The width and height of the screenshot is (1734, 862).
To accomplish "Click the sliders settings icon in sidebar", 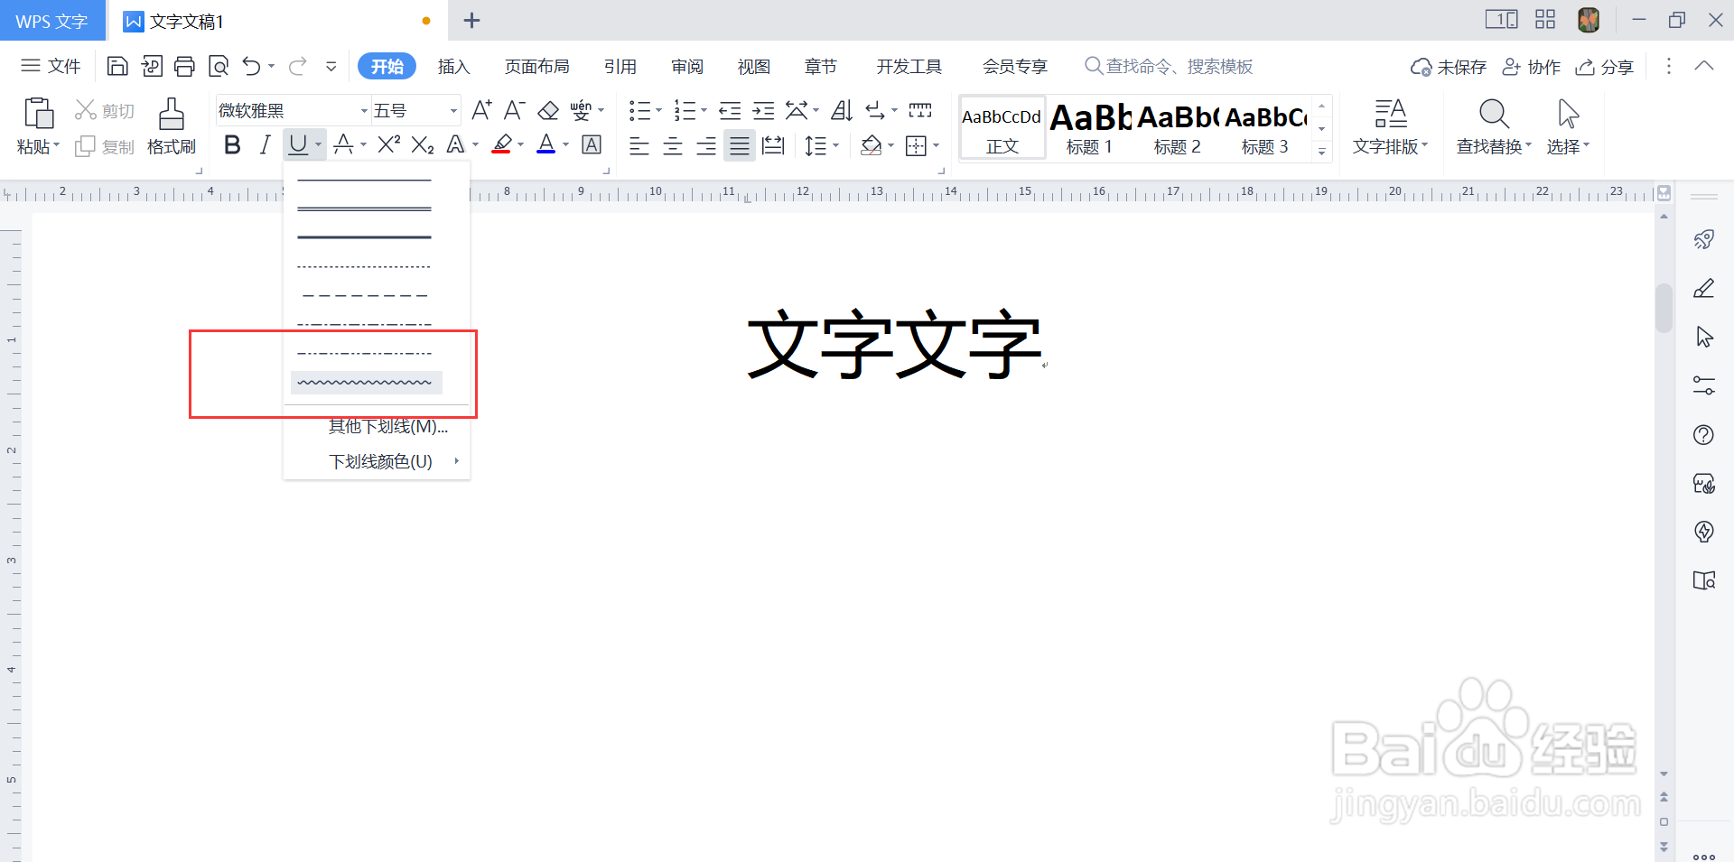I will (x=1704, y=385).
